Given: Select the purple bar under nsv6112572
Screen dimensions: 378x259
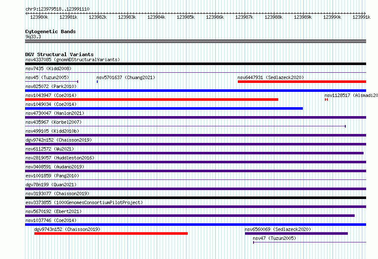Looking at the screenshot, I should pyautogui.click(x=194, y=153).
